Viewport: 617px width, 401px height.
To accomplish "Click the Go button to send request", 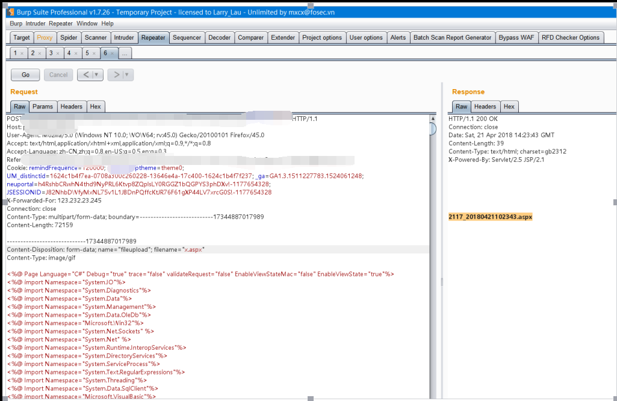I will 25,75.
